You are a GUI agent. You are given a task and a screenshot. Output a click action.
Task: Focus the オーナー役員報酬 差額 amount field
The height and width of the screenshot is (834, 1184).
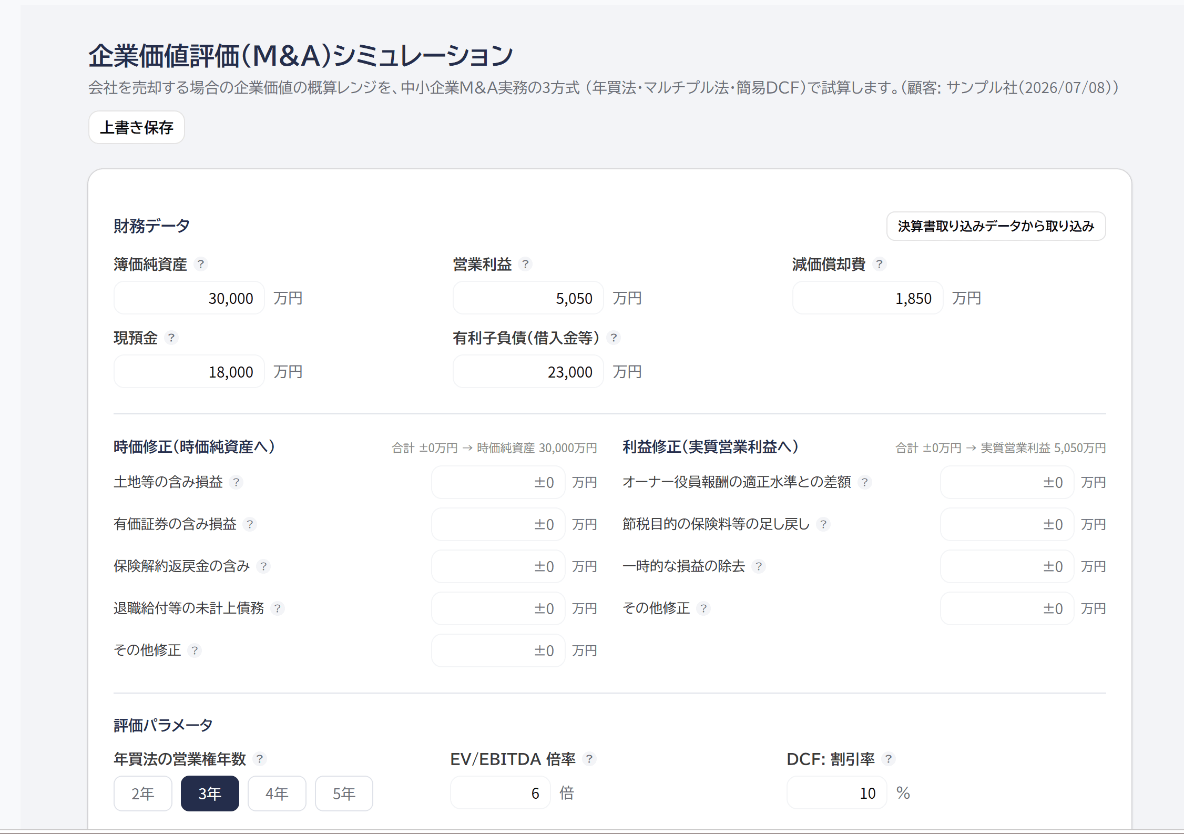(x=1007, y=482)
